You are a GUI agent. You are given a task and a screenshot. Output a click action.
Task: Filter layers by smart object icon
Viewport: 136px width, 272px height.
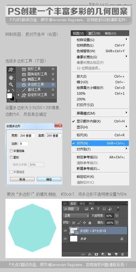[110, 209]
